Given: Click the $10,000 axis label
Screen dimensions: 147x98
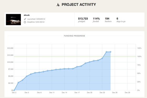Looking at the screenshot, I should click(10, 62).
